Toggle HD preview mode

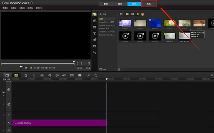[x=54, y=68]
